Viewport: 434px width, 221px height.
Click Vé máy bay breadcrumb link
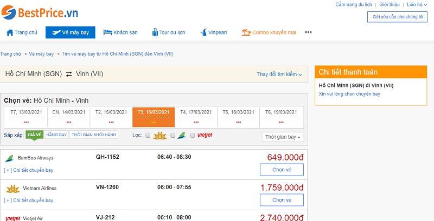point(41,54)
